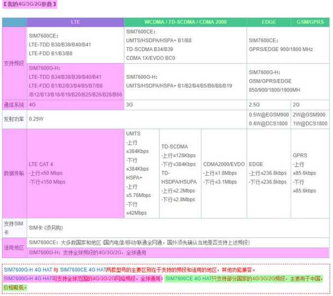
Task: Select the 适用地区 row label
Action: (14, 248)
